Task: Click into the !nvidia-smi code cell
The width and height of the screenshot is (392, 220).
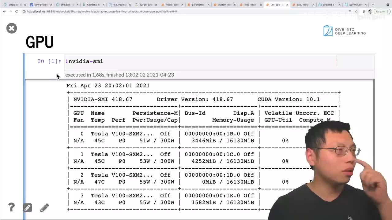Action: pyautogui.click(x=220, y=61)
